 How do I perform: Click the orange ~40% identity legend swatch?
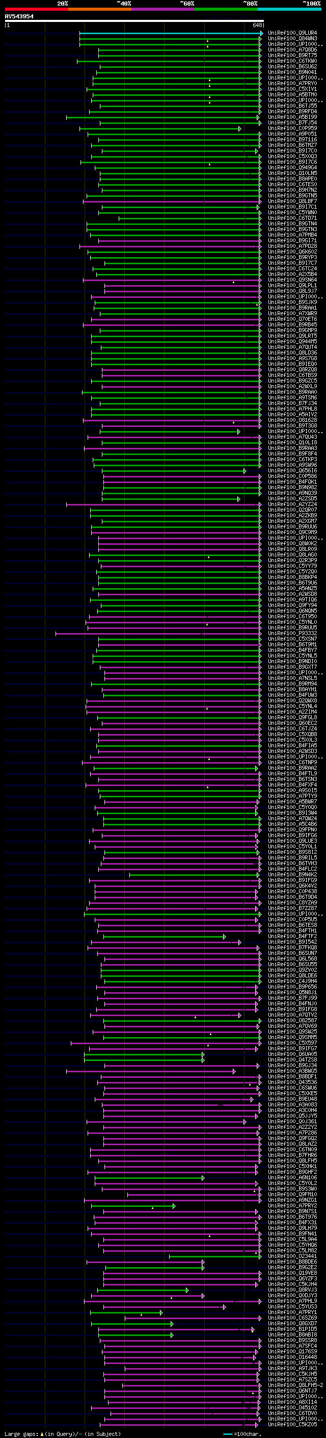pyautogui.click(x=100, y=9)
